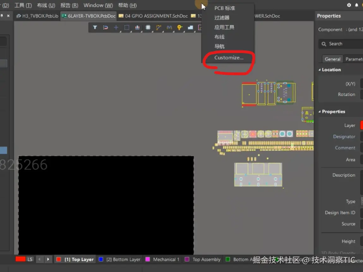Viewport: 363px width, 272px height.
Task: Click the Top Assembly purple swatch
Action: coord(187,259)
